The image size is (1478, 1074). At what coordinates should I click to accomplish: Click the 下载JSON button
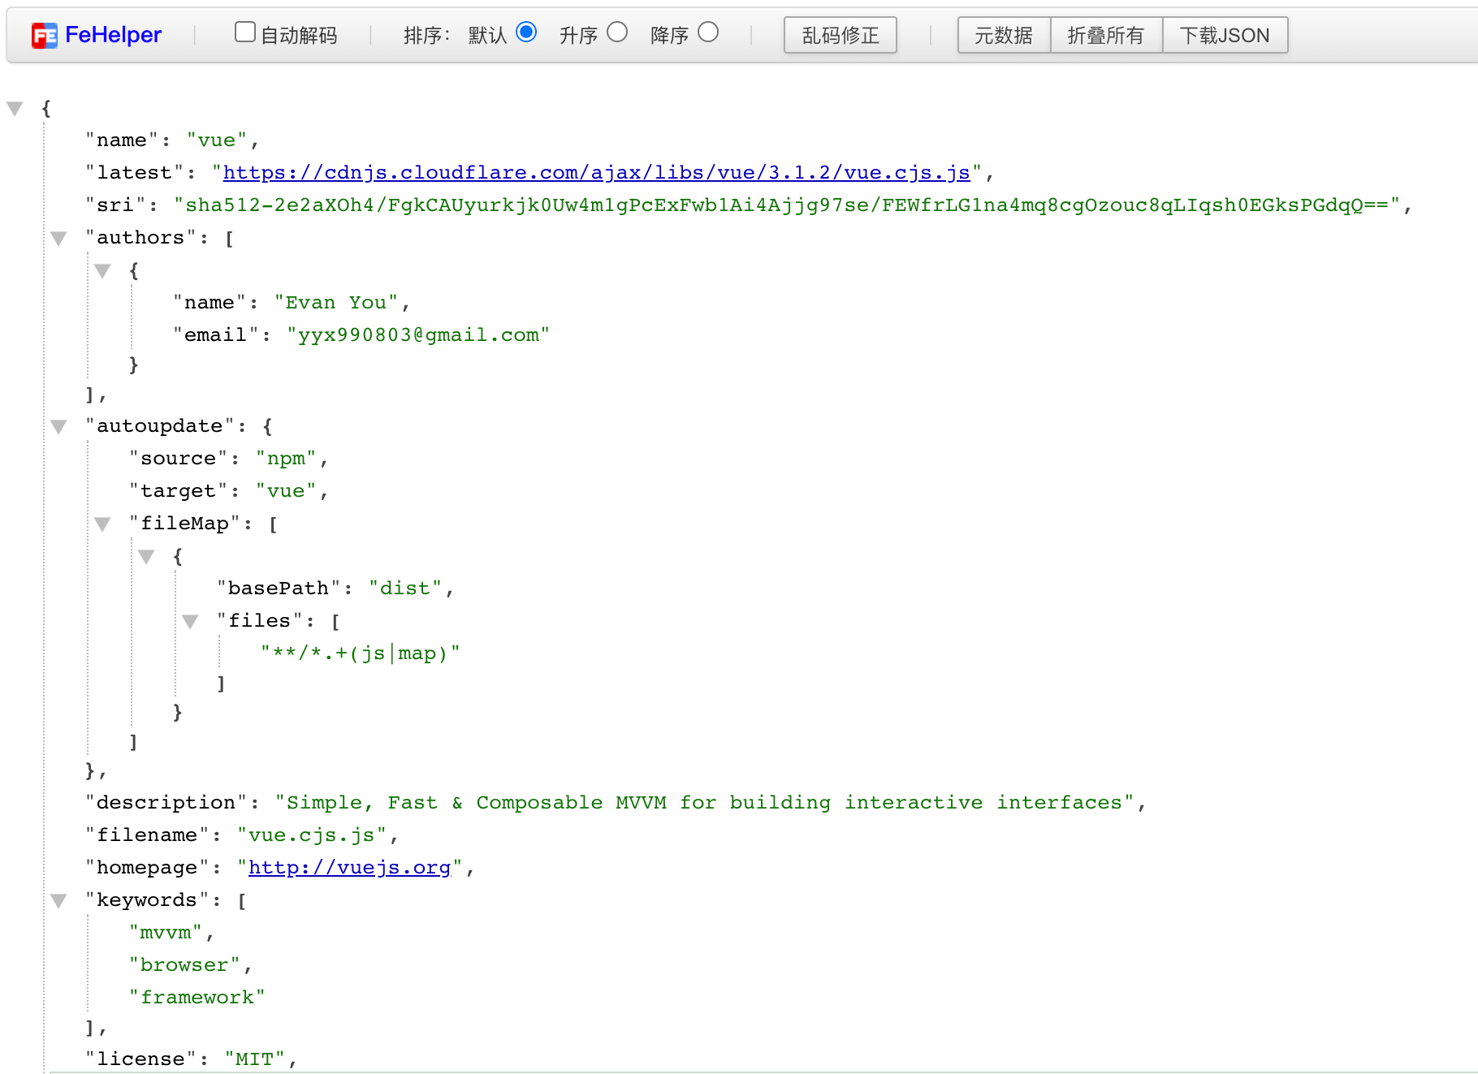pos(1225,35)
